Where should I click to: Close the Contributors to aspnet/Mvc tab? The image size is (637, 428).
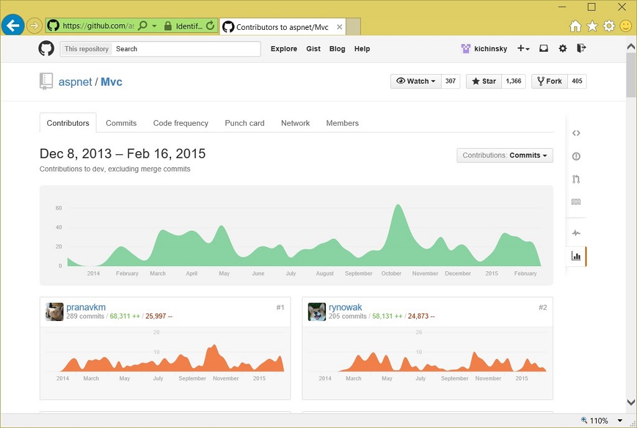[x=339, y=27]
